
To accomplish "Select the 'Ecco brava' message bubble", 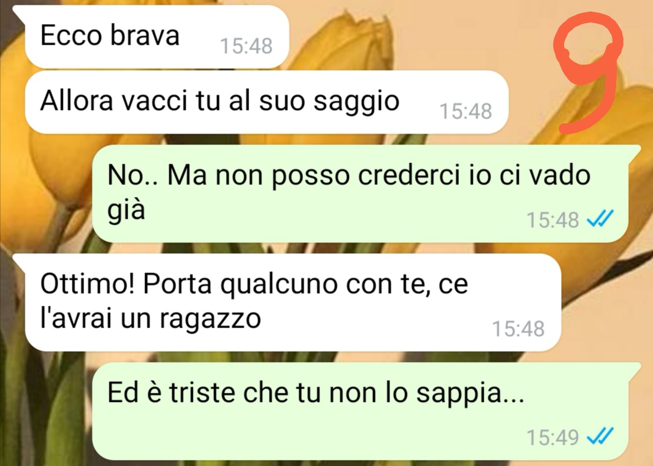I will tap(157, 37).
